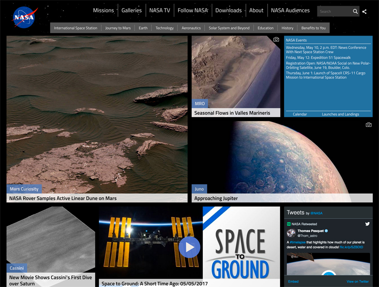379x287 pixels.
Task: Open the @NASA Twitter handle link
Action: coord(316,213)
